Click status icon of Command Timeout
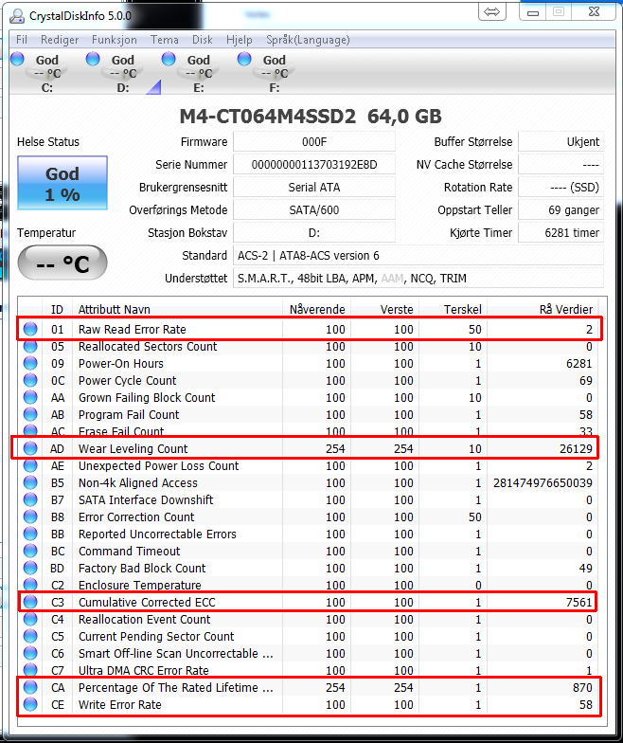Screen dimensions: 623x743 click(x=30, y=551)
